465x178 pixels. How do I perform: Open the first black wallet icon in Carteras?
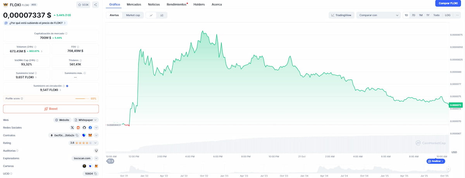pos(84,166)
